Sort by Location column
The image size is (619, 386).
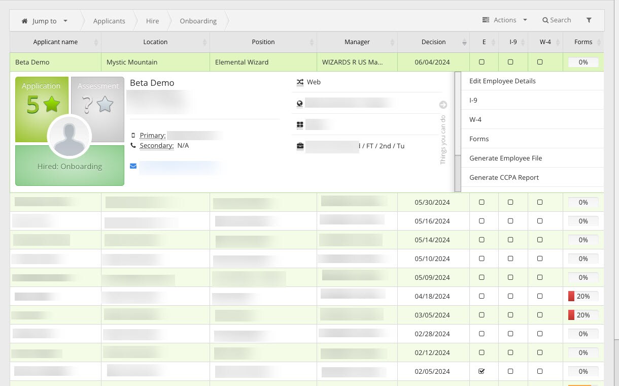click(155, 42)
